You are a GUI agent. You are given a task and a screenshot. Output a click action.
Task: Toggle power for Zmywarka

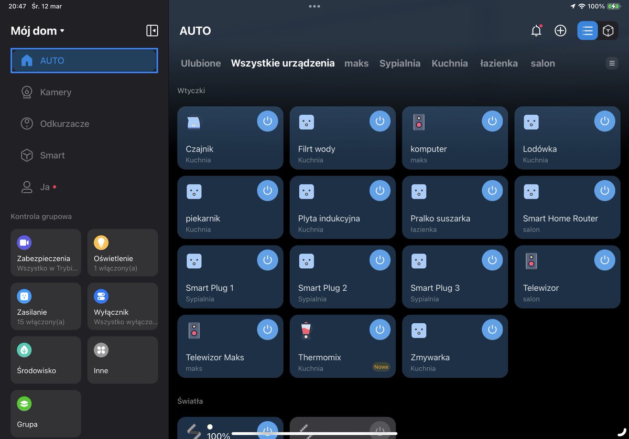coord(492,330)
